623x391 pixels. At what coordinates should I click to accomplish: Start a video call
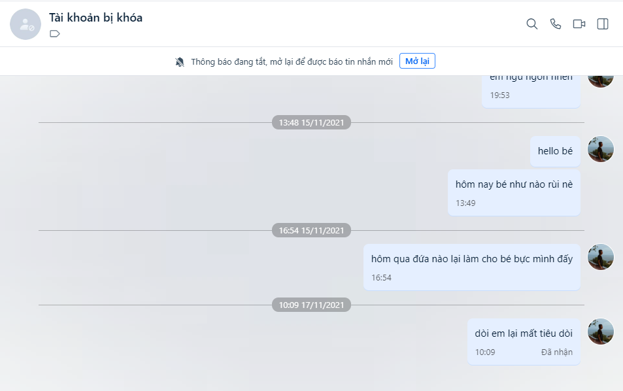click(579, 24)
